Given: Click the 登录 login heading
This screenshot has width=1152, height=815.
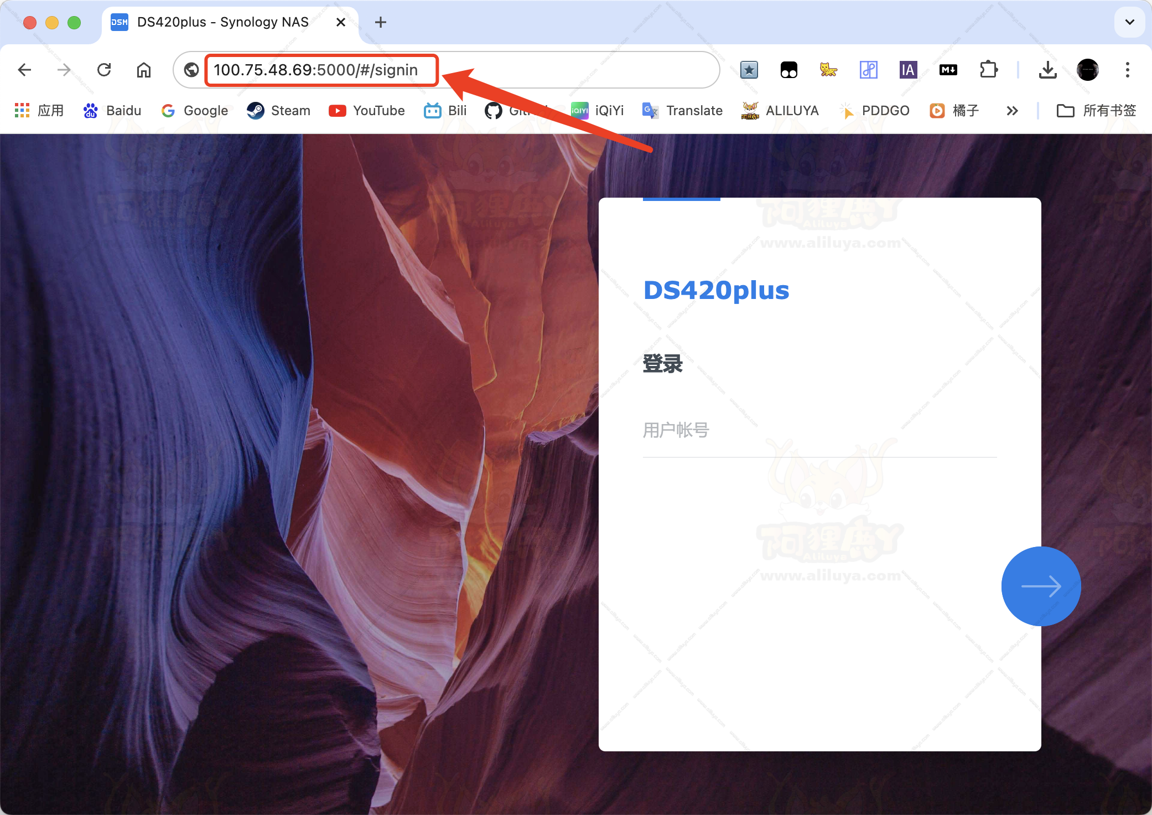Looking at the screenshot, I should [662, 364].
